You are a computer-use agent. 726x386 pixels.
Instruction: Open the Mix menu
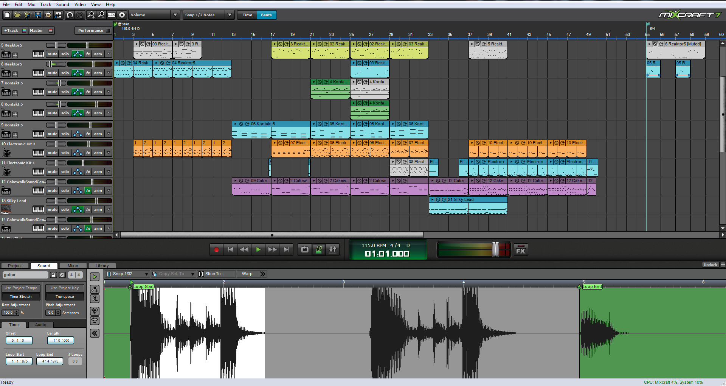coord(31,5)
